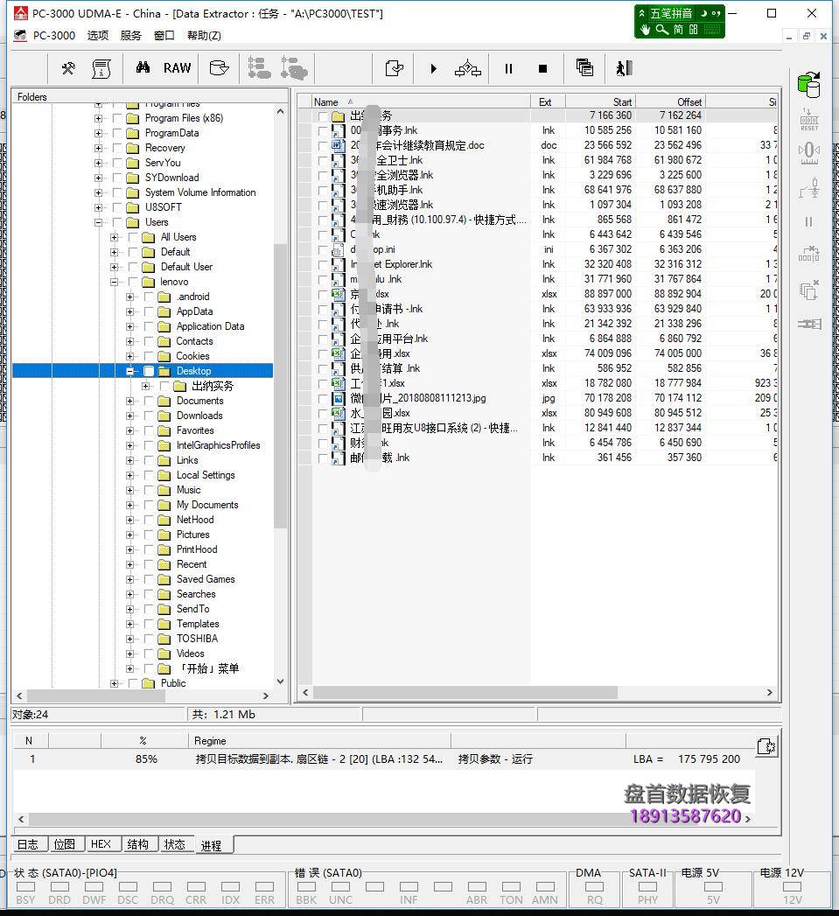Check the checkbox next to Desktop folder

[147, 370]
